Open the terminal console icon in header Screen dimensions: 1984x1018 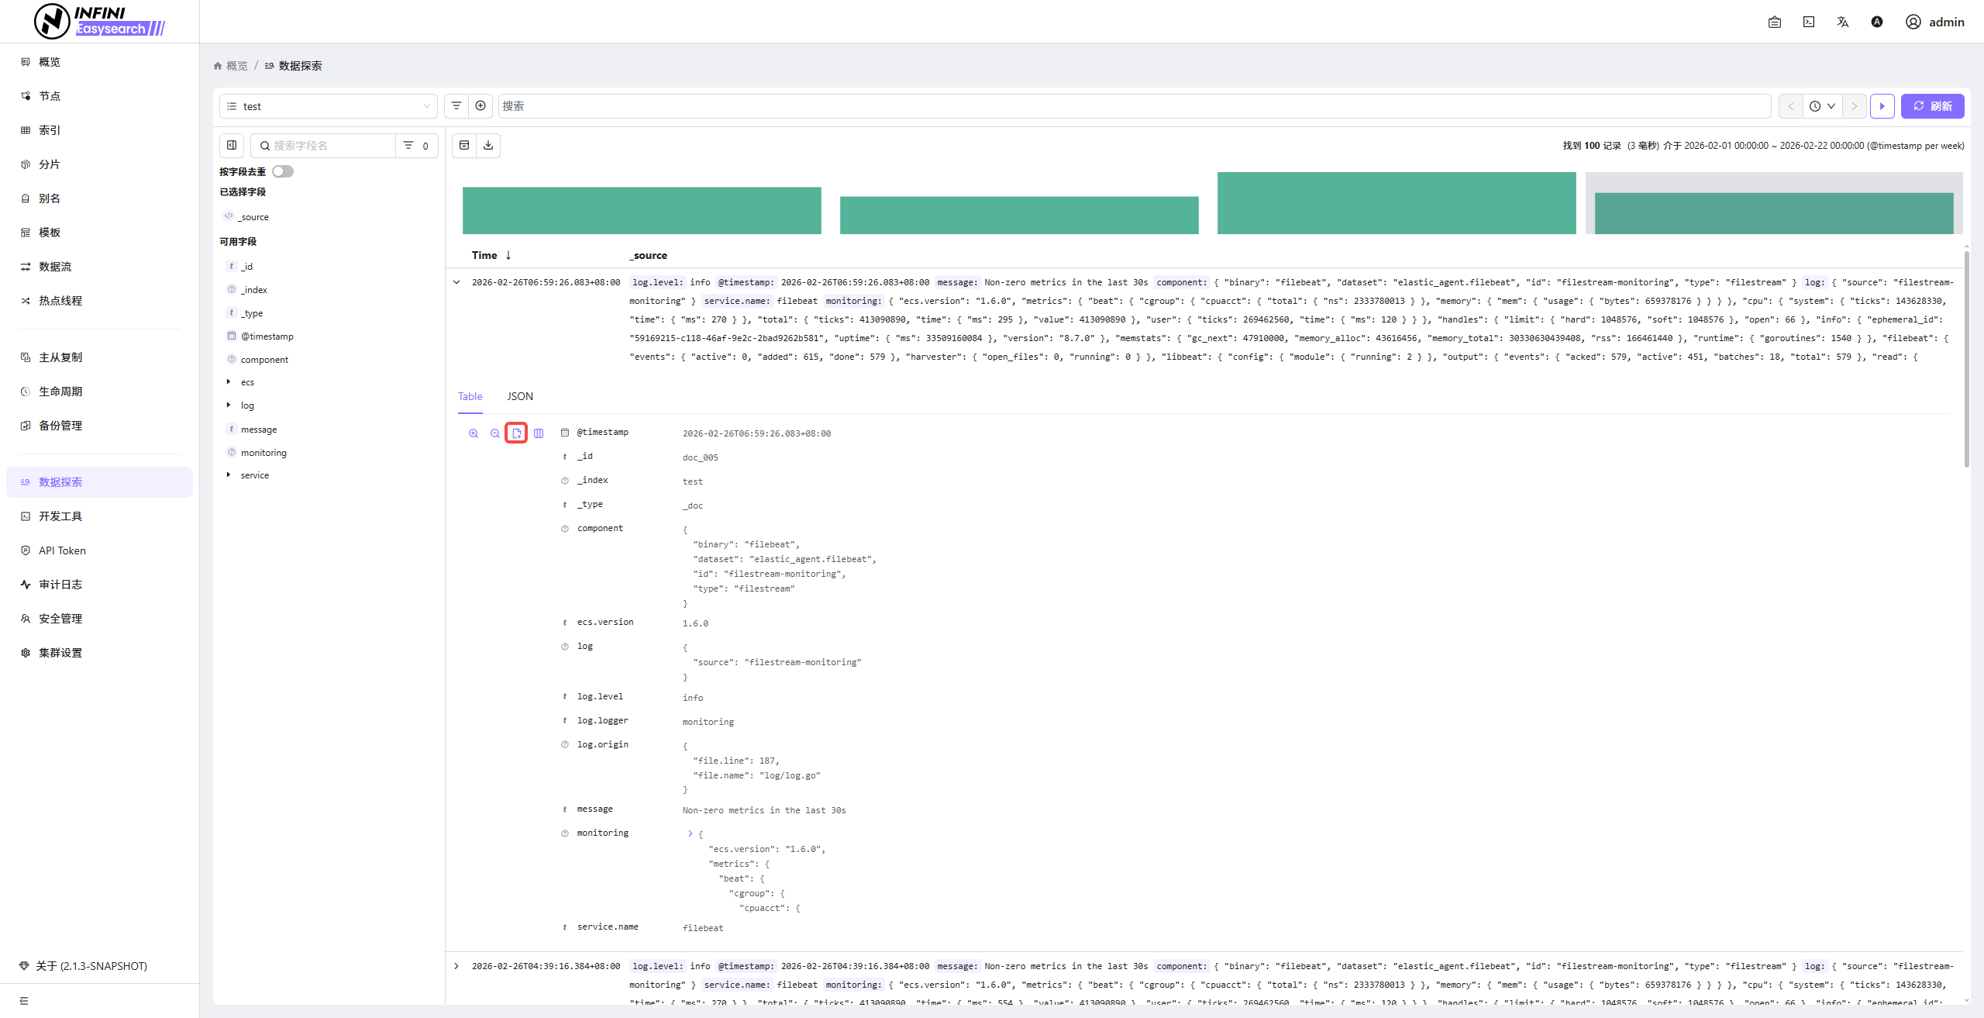pos(1808,22)
